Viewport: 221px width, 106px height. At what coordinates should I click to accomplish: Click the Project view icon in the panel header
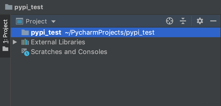point(20,21)
